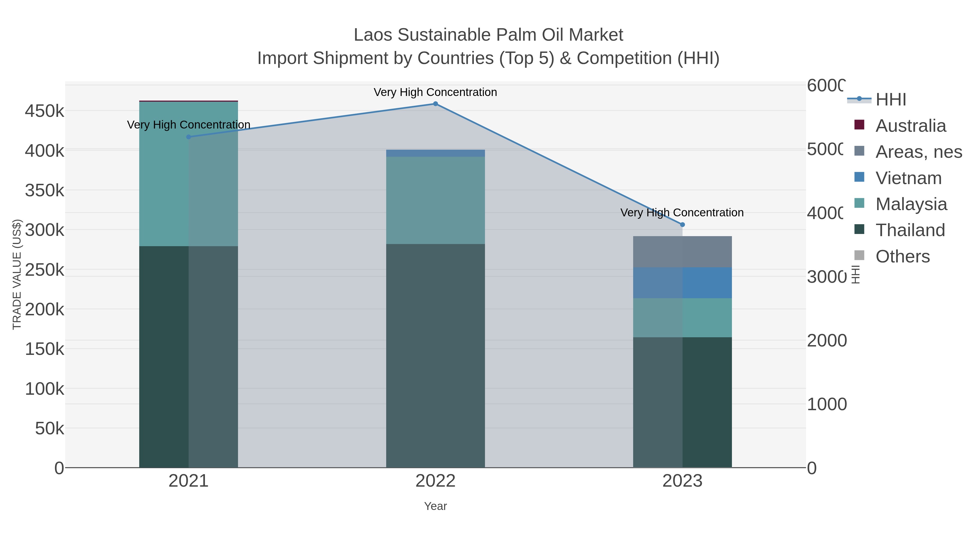Image resolution: width=977 pixels, height=549 pixels.
Task: Click the TRADE VALUE (US$) axis title
Action: pos(17,274)
